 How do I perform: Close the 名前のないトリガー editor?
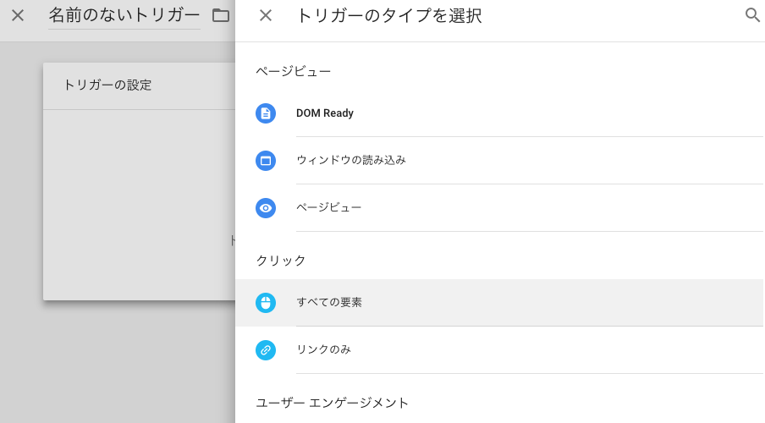tap(18, 15)
